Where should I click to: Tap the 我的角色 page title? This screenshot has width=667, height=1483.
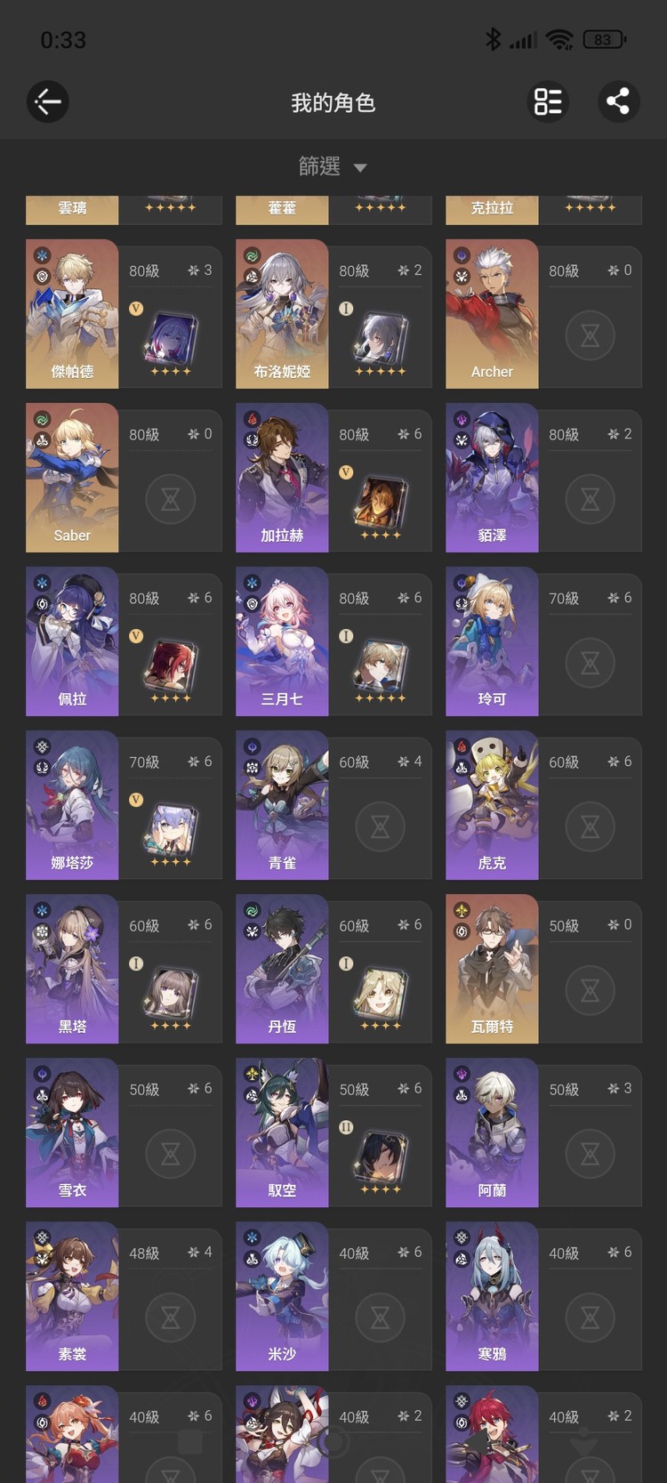coord(333,103)
